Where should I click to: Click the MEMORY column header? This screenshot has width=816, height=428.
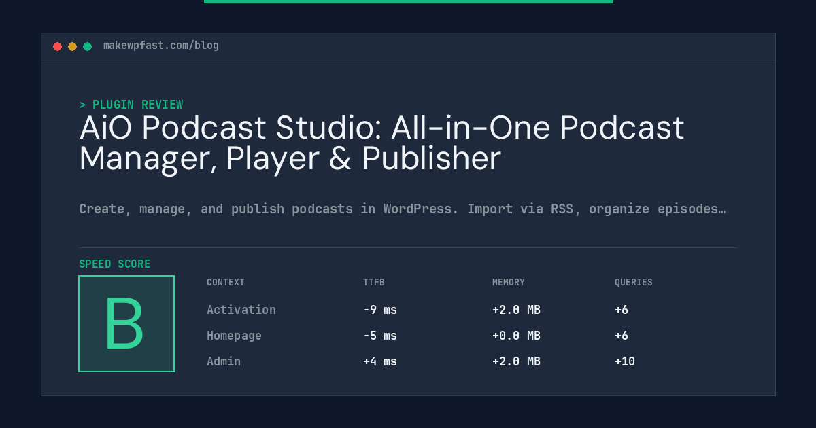tap(509, 282)
